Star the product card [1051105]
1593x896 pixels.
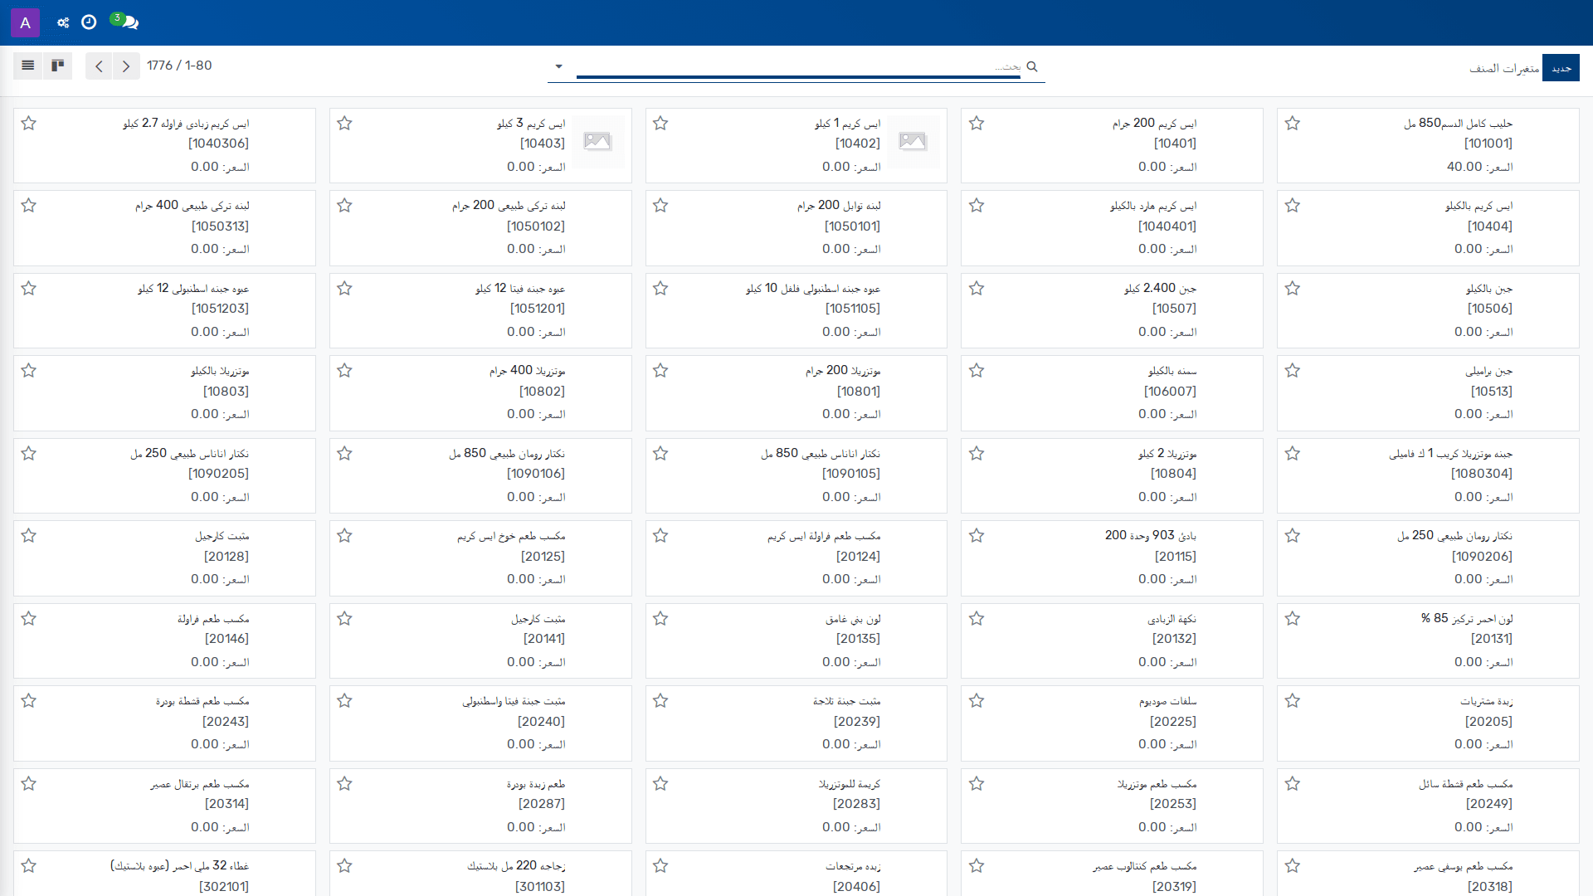click(x=660, y=289)
